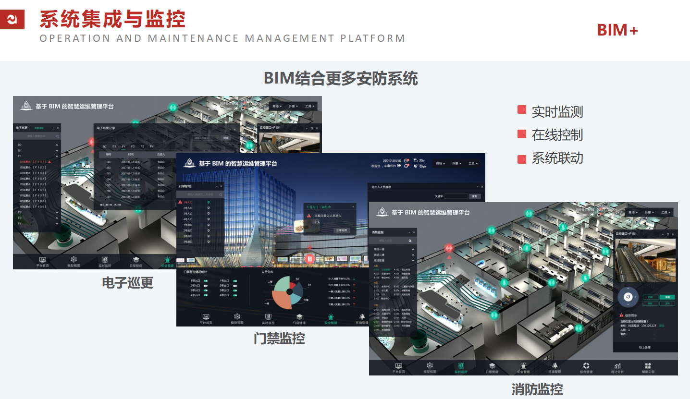Click the red door marker on the building
The width and height of the screenshot is (690, 399).
click(310, 259)
